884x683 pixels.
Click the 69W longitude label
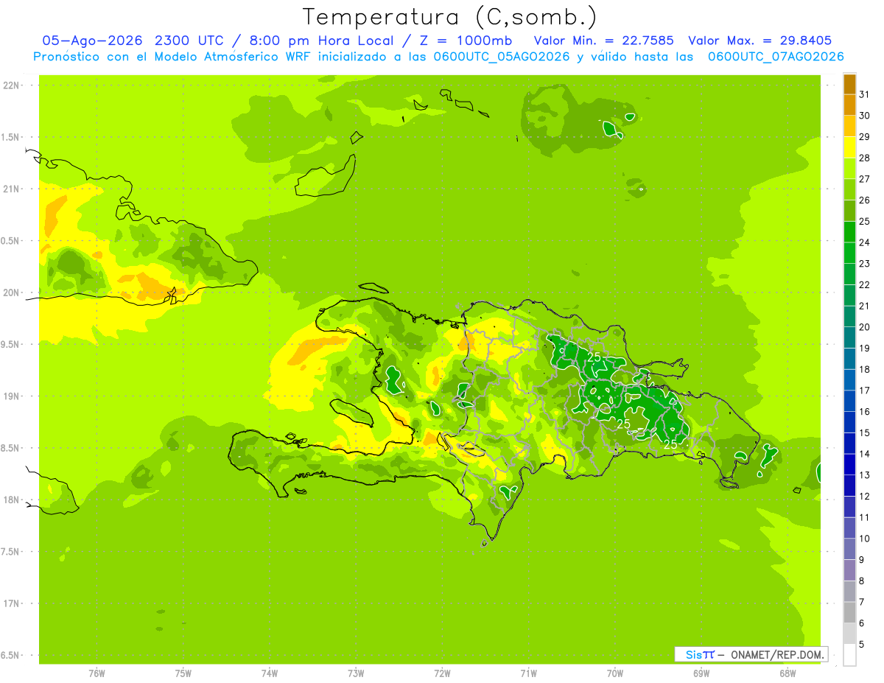click(x=701, y=673)
